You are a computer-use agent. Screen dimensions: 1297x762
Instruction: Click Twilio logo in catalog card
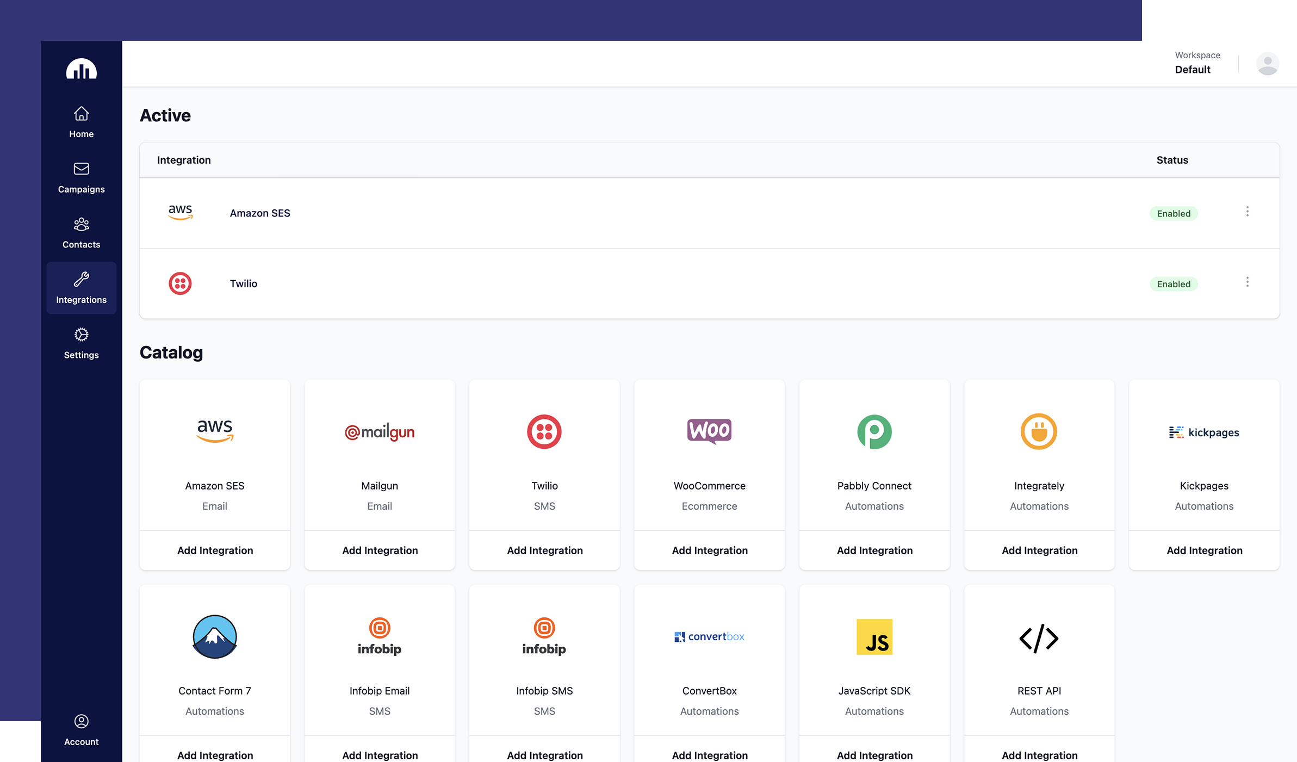click(544, 432)
